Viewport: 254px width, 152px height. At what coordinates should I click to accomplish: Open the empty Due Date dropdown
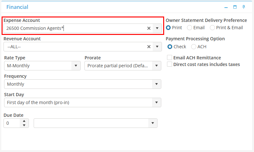tap(152, 123)
